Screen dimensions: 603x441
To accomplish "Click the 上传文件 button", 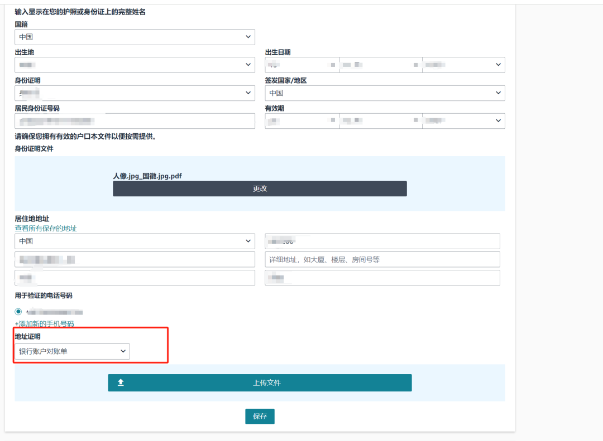I will point(260,382).
